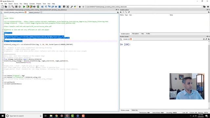This screenshot has width=210, height=118.
Task: Select the Profiler tab
Action: [x=148, y=34]
